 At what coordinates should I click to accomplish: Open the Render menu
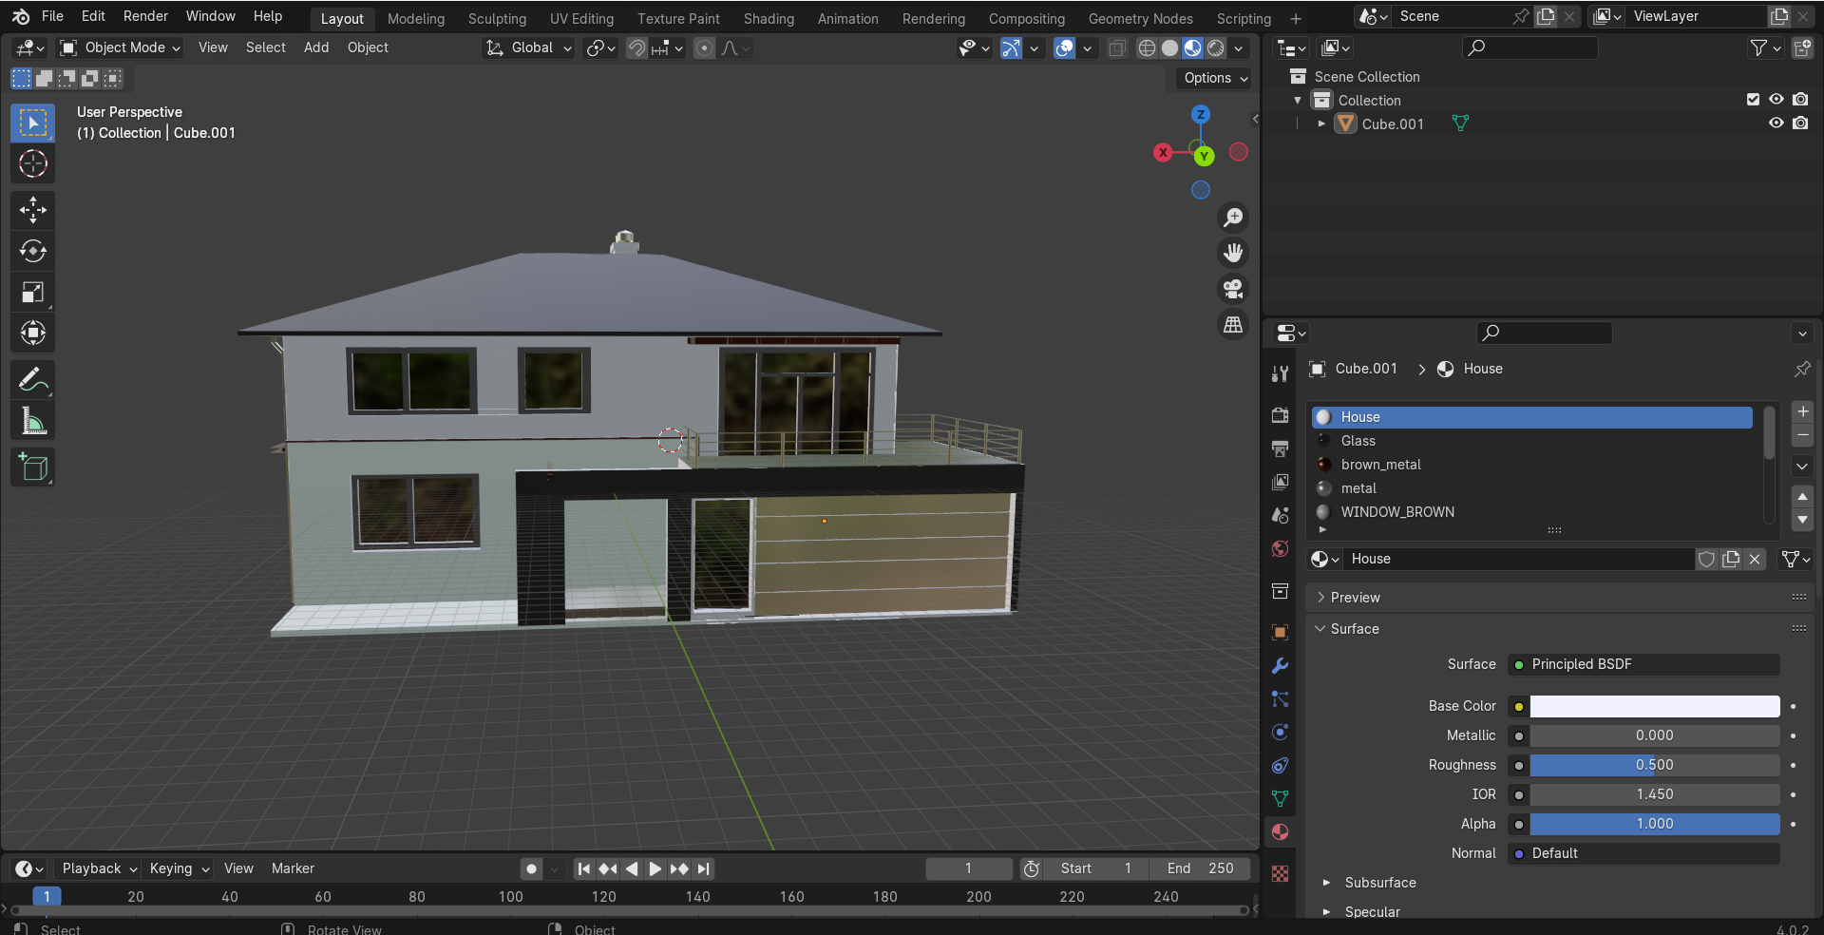pos(144,16)
